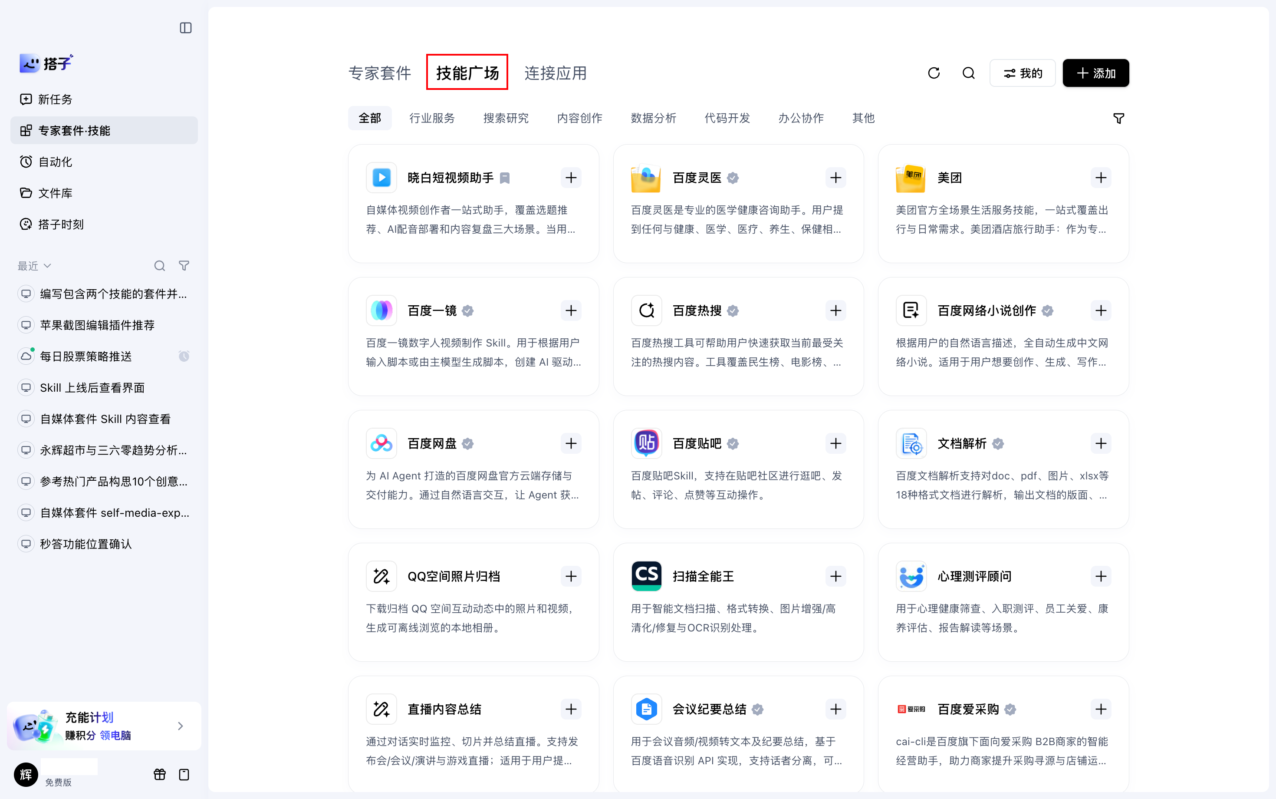1276x799 pixels.
Task: Add the 直播内容总结 skill
Action: click(x=571, y=709)
